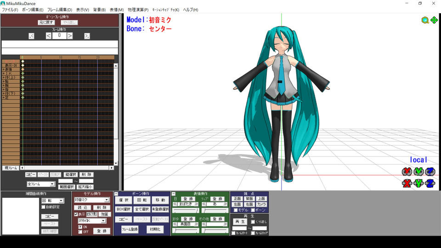Image resolution: width=441 pixels, height=248 pixels.
Task: Toggle the くり返し loop checkbox
Action: (x=253, y=222)
